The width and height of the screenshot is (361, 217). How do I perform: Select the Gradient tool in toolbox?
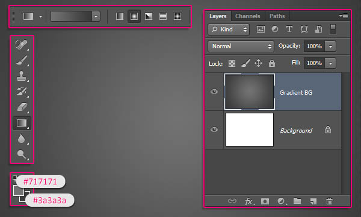(22, 123)
